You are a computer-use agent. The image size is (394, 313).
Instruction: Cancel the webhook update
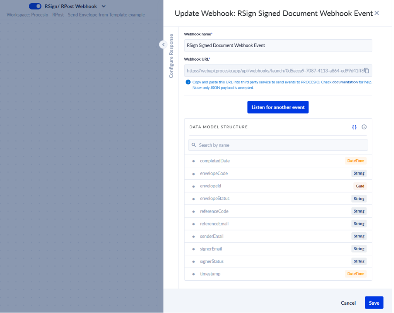coord(348,303)
